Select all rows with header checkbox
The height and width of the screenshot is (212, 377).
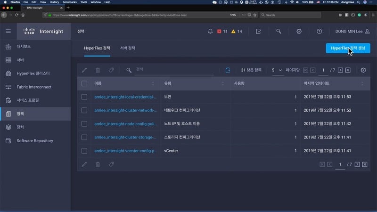[84, 83]
